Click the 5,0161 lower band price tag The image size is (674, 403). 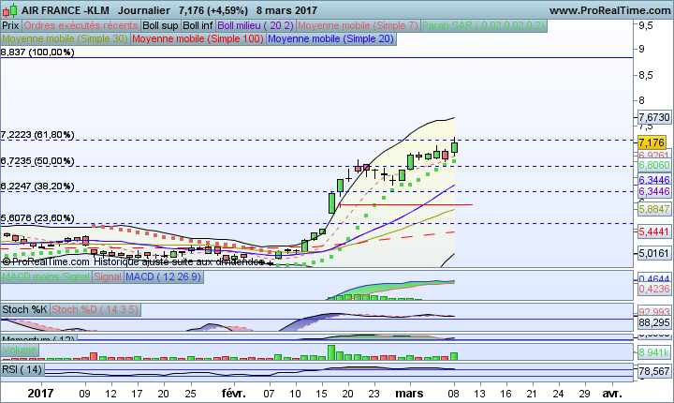tap(653, 253)
